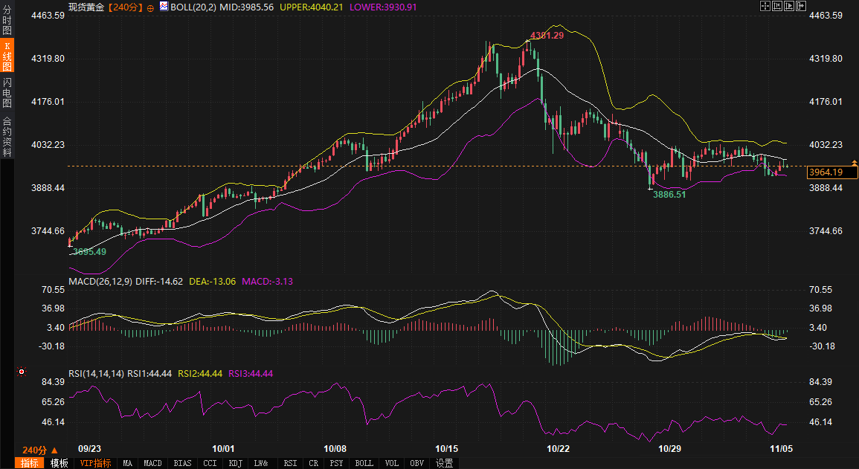Click the rightmost arrow-out icon in top toolbar
Viewport: 859px width, 469px height.
pos(801,6)
